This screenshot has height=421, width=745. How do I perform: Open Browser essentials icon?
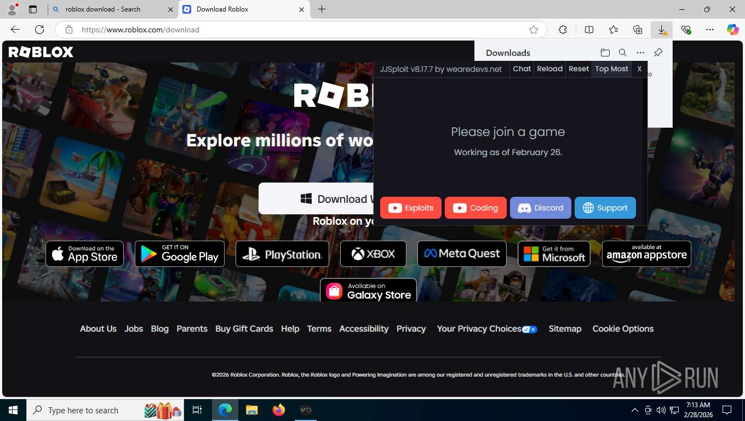tap(686, 30)
